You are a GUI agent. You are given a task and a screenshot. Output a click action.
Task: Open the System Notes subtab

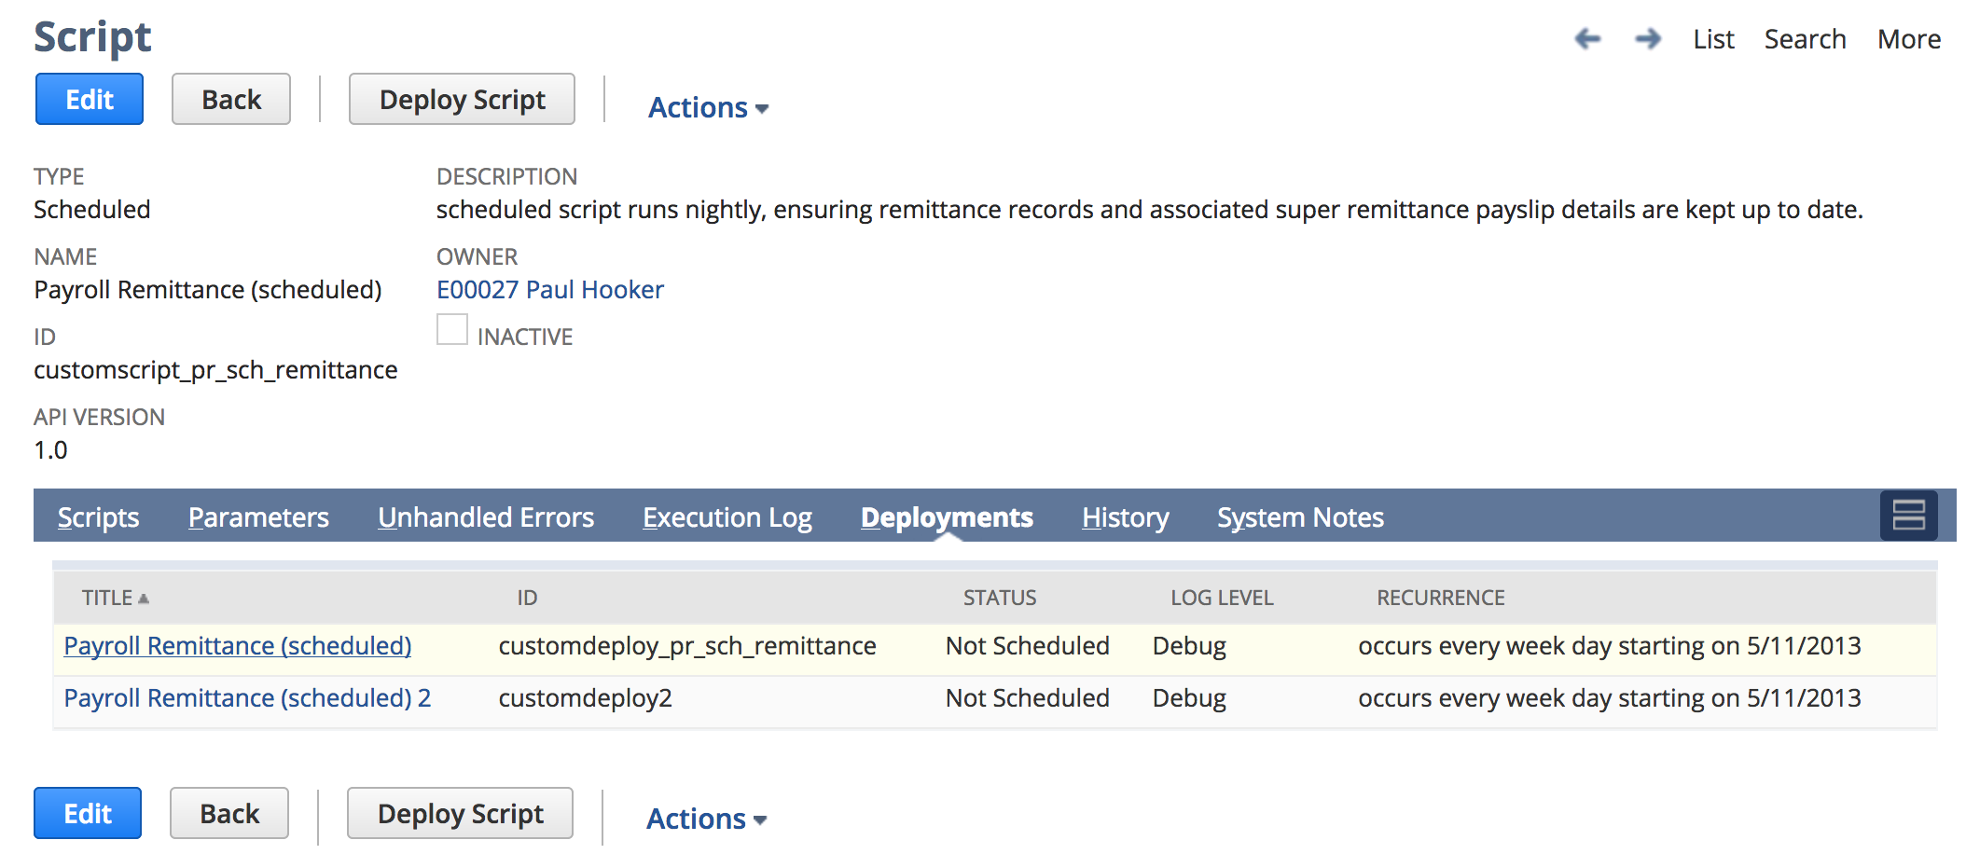(x=1300, y=517)
